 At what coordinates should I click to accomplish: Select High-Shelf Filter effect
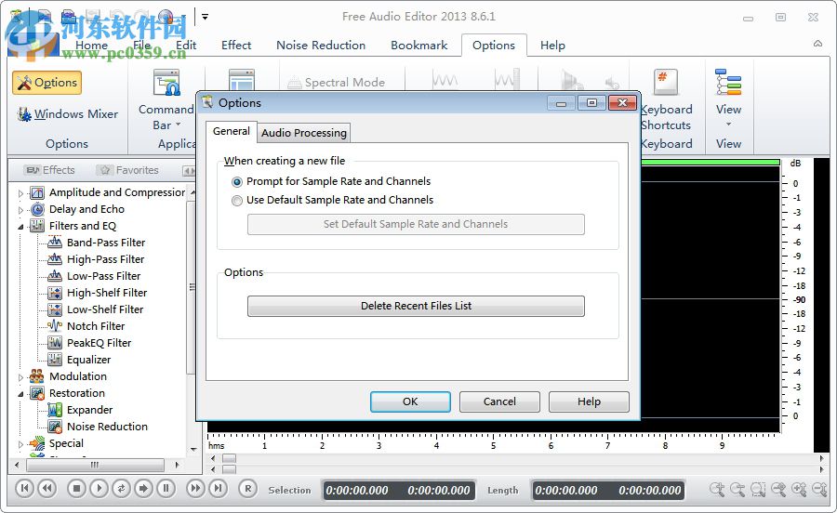point(107,293)
